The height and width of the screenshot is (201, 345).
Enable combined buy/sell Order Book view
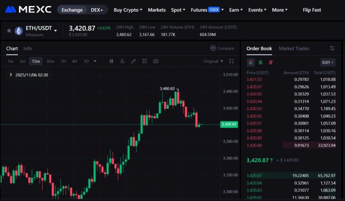click(x=251, y=62)
